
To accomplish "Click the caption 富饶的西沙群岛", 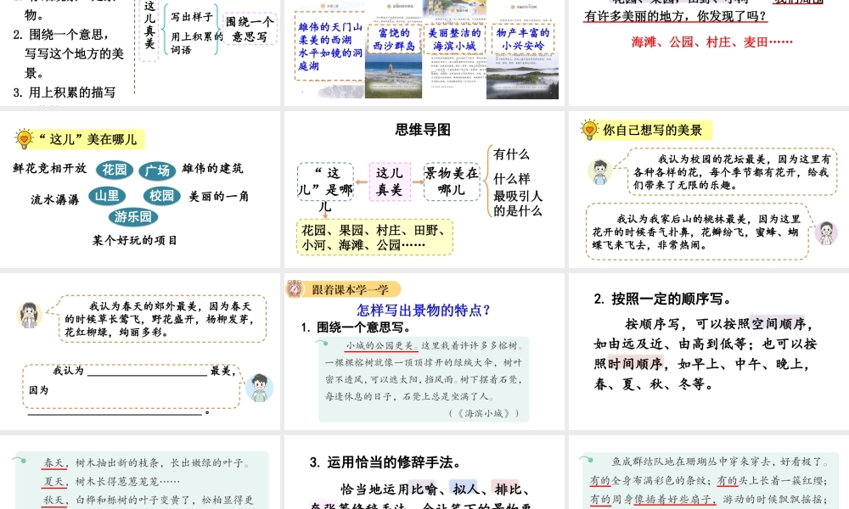I will click(x=394, y=40).
